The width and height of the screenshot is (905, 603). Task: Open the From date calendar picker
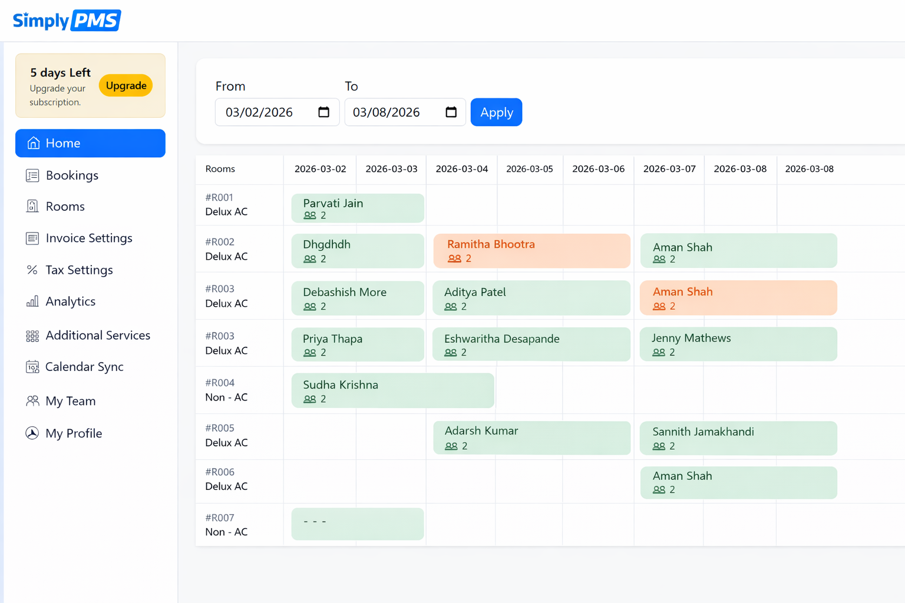323,112
